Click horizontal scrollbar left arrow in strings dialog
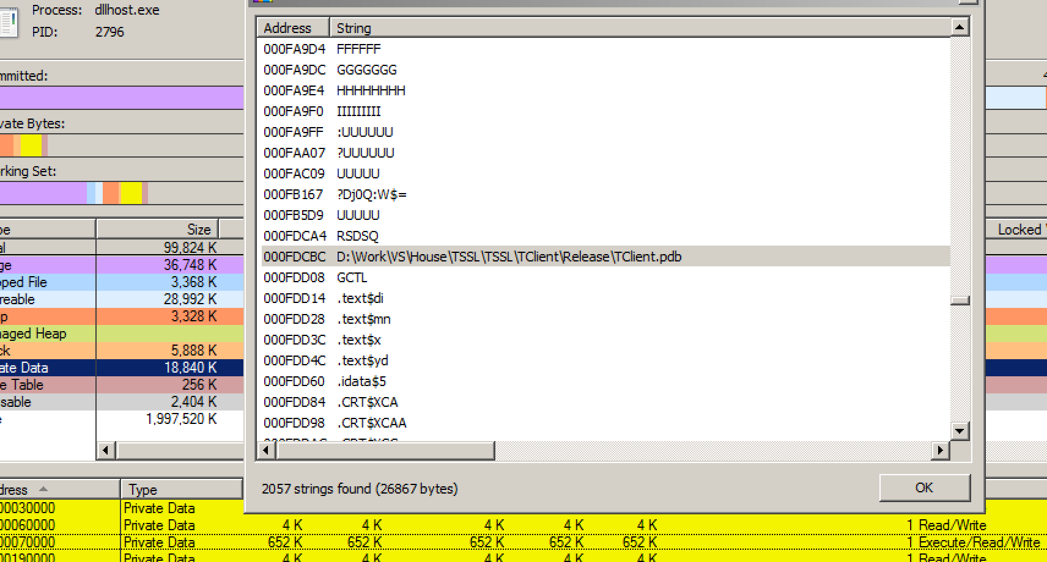1047x562 pixels. point(265,451)
